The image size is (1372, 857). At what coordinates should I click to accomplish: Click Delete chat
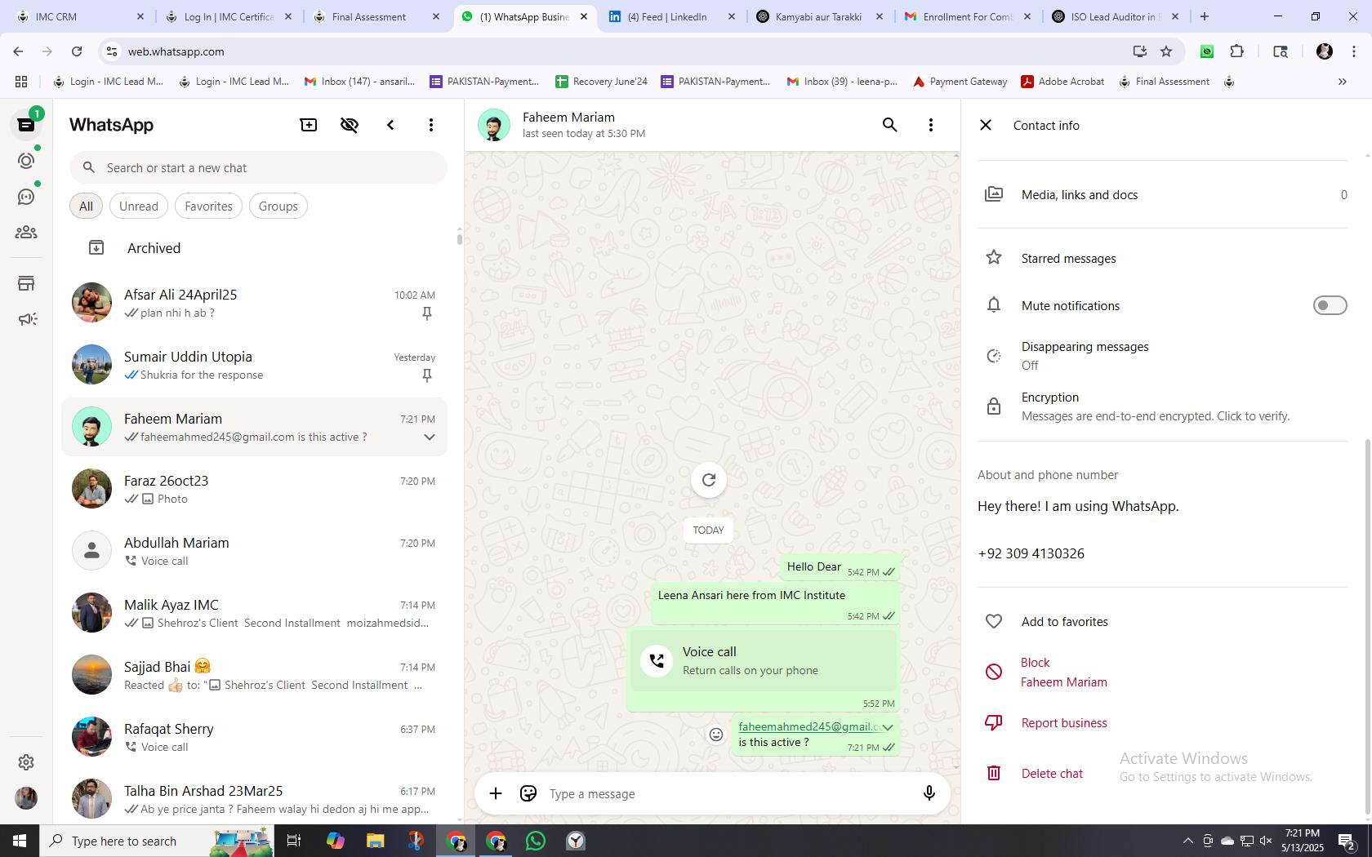coord(1162,774)
